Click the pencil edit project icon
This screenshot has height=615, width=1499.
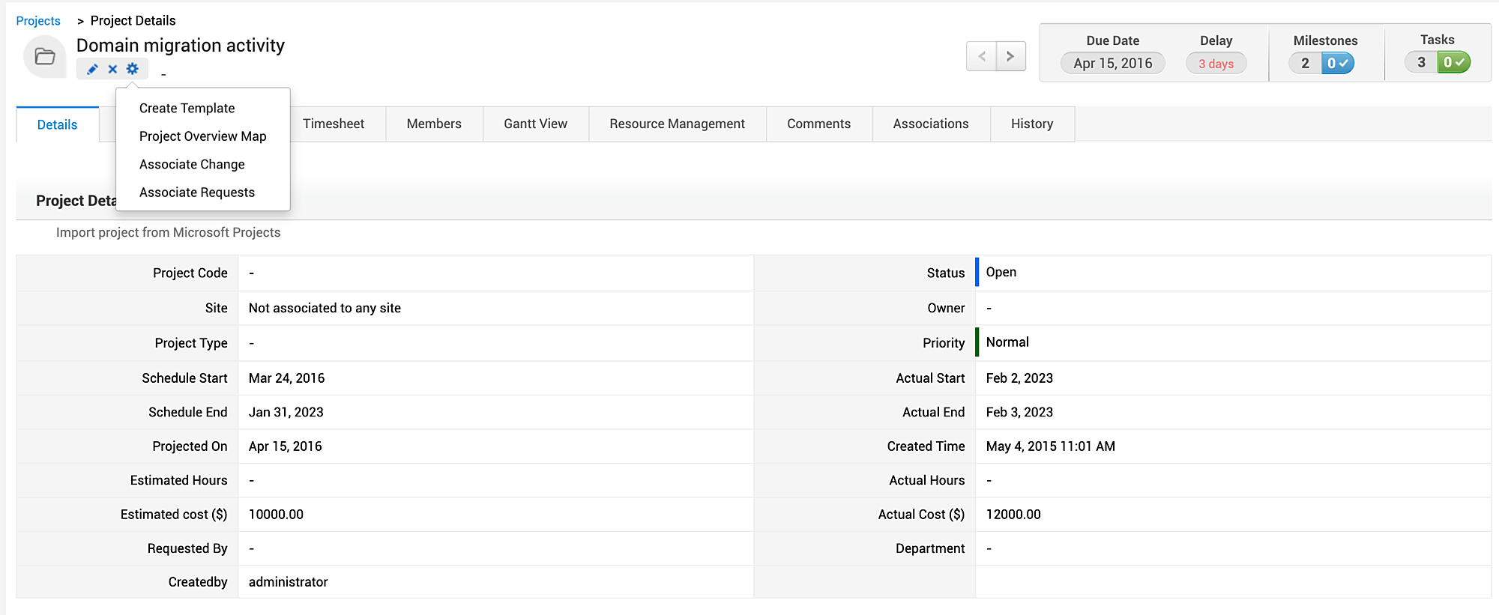[x=92, y=69]
